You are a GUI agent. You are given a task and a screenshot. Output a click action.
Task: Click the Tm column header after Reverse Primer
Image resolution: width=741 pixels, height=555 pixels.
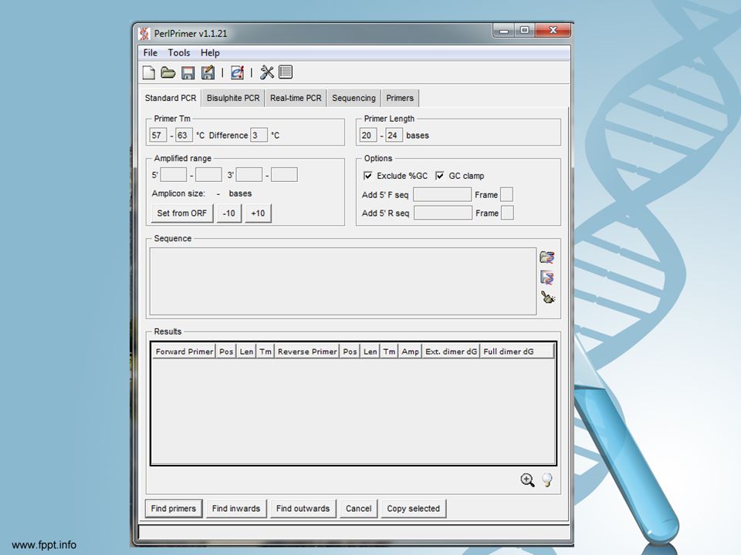(x=389, y=351)
